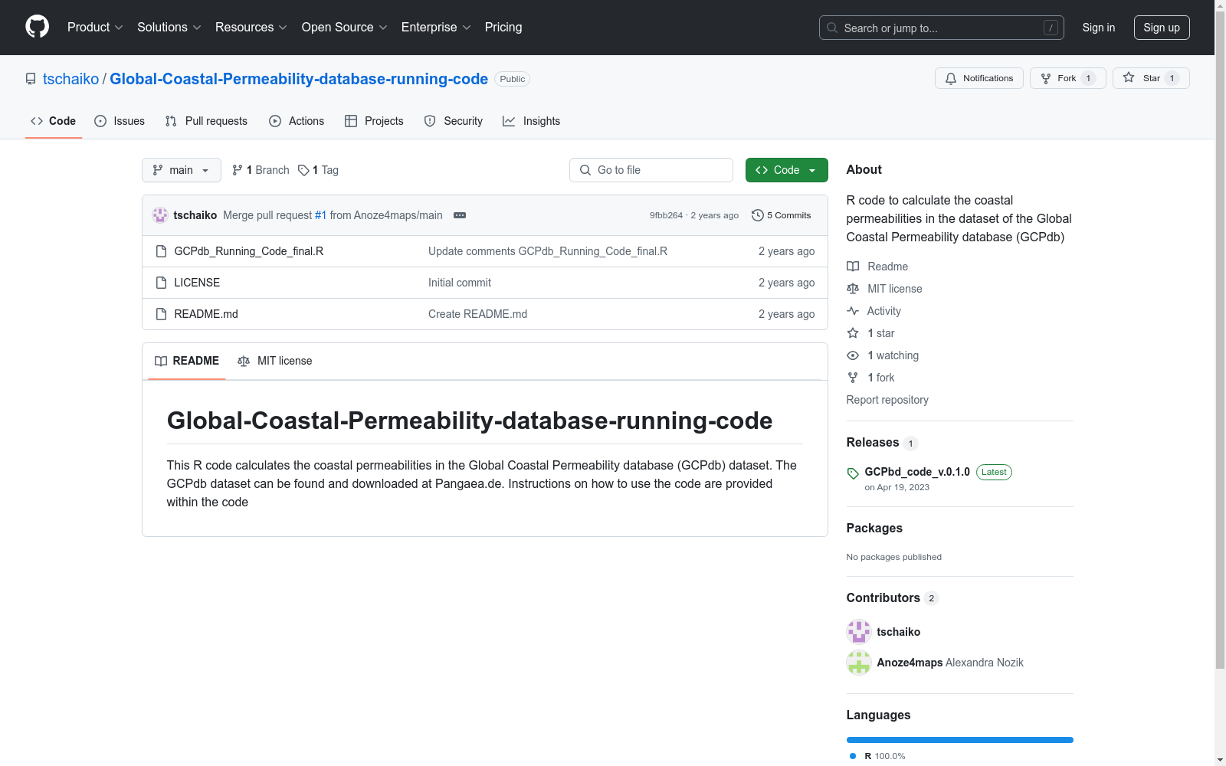Switch to MIT license tab in file viewer
The width and height of the screenshot is (1226, 766).
pos(275,361)
